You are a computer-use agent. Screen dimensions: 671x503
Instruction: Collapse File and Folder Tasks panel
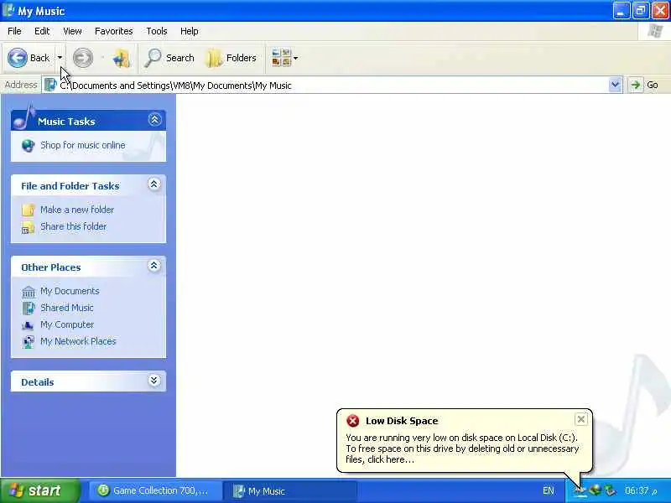tap(154, 184)
